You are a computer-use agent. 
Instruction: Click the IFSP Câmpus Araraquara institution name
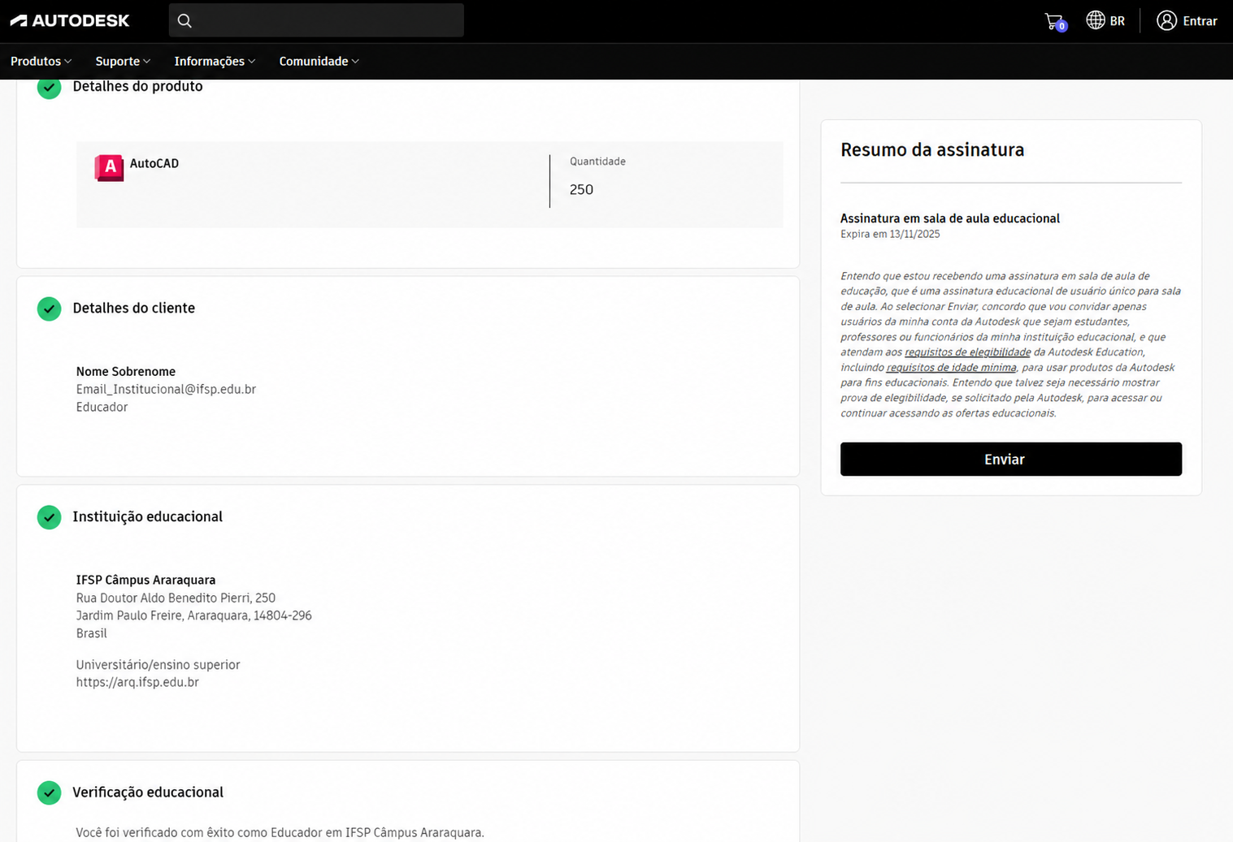coord(145,580)
